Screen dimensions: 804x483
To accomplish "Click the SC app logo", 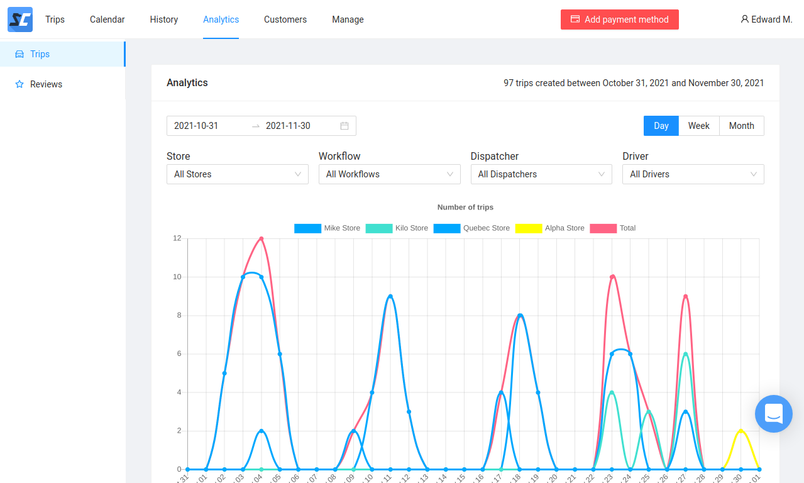I will coord(19,19).
